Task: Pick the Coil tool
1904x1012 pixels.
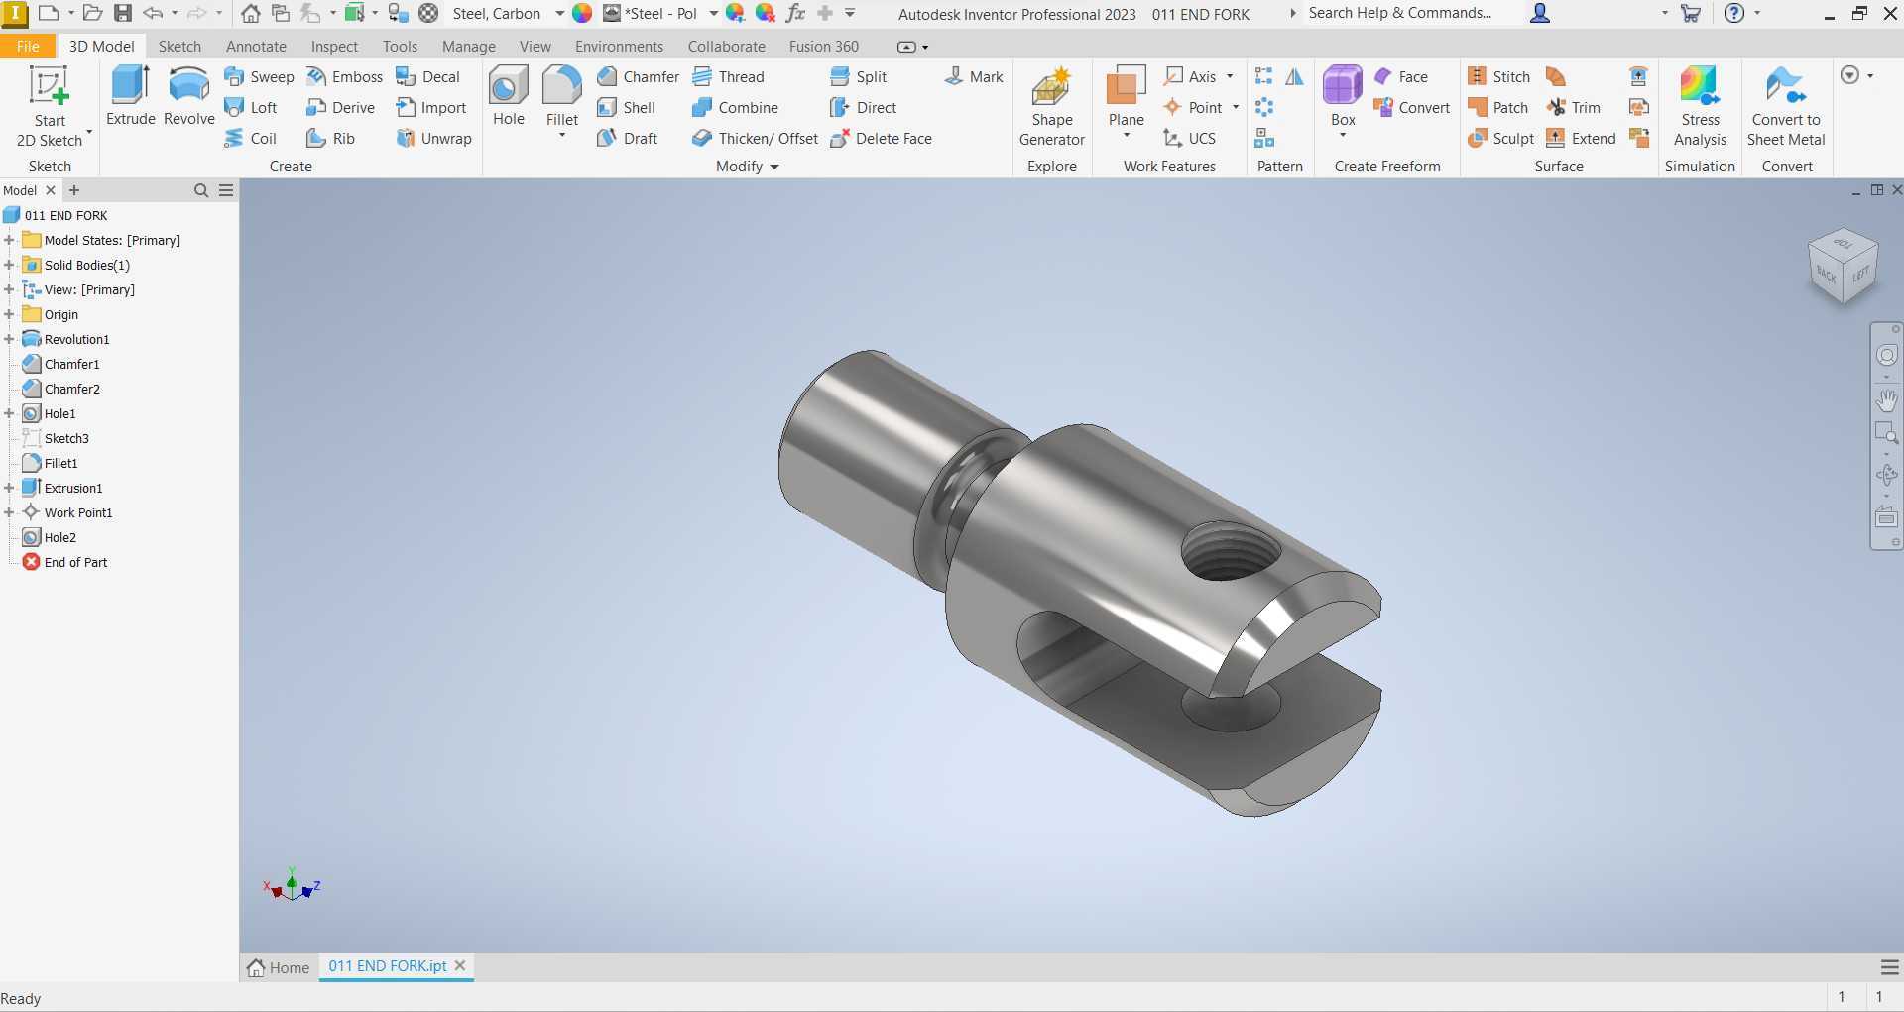Action: (250, 138)
